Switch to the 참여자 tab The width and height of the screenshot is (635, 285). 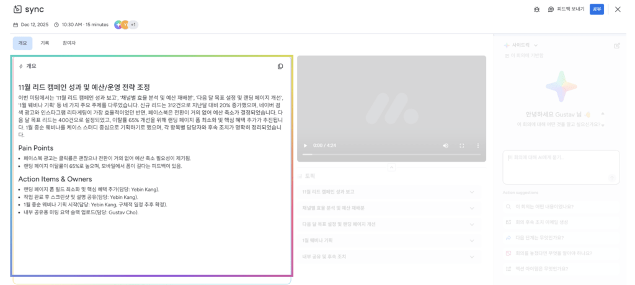tap(69, 43)
